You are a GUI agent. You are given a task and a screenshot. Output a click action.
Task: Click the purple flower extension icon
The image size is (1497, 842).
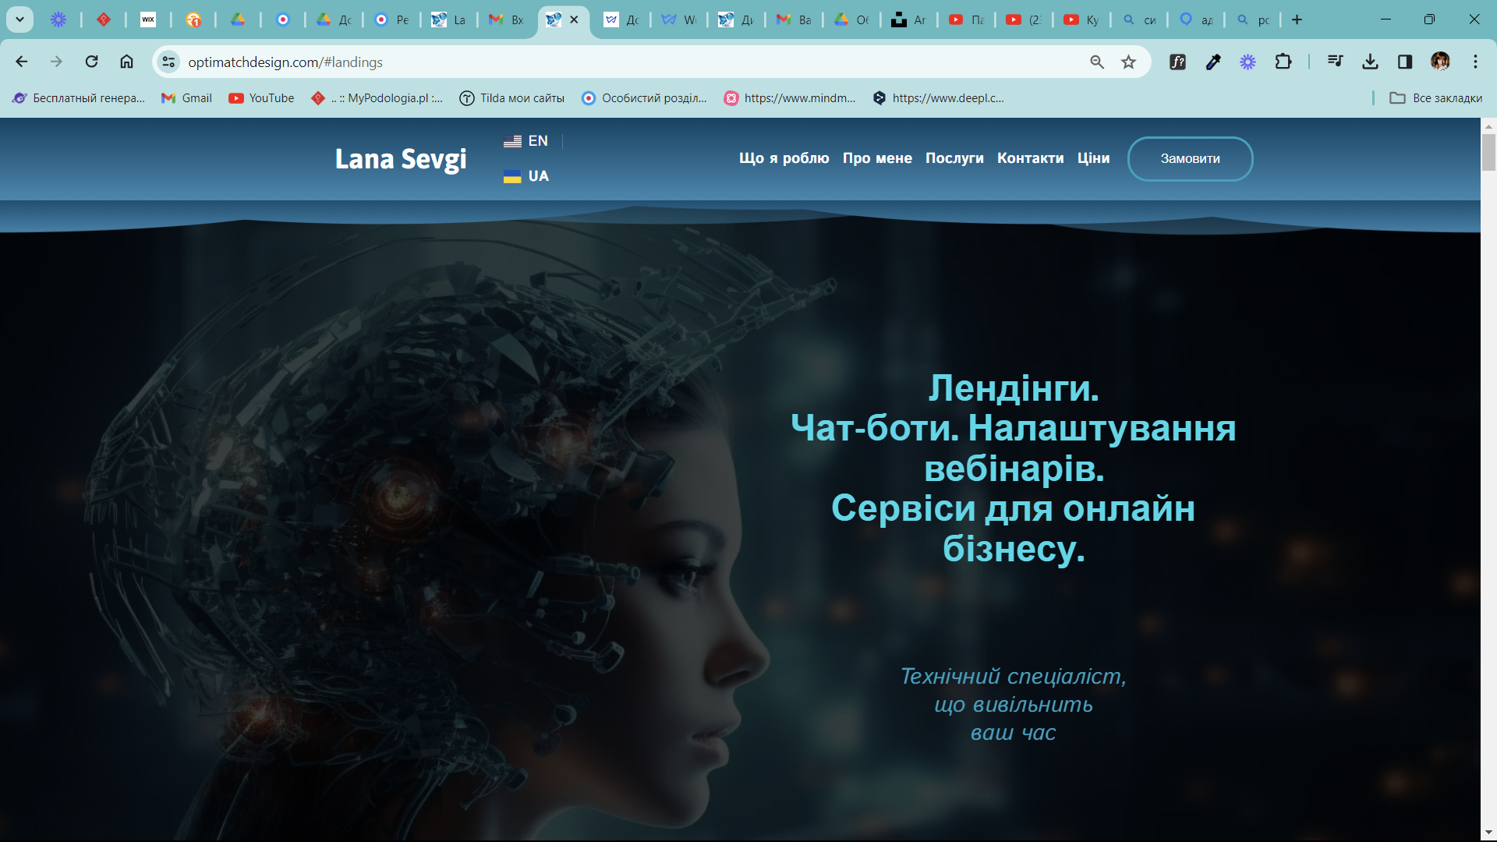[x=1248, y=62]
